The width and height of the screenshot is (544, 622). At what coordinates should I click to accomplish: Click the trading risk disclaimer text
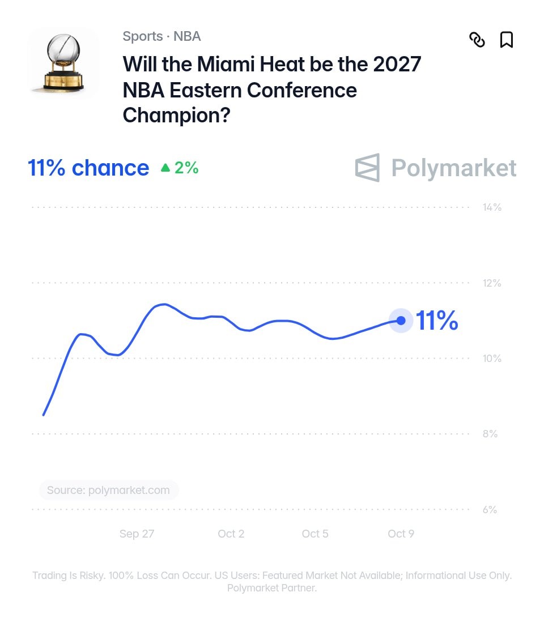point(272,582)
